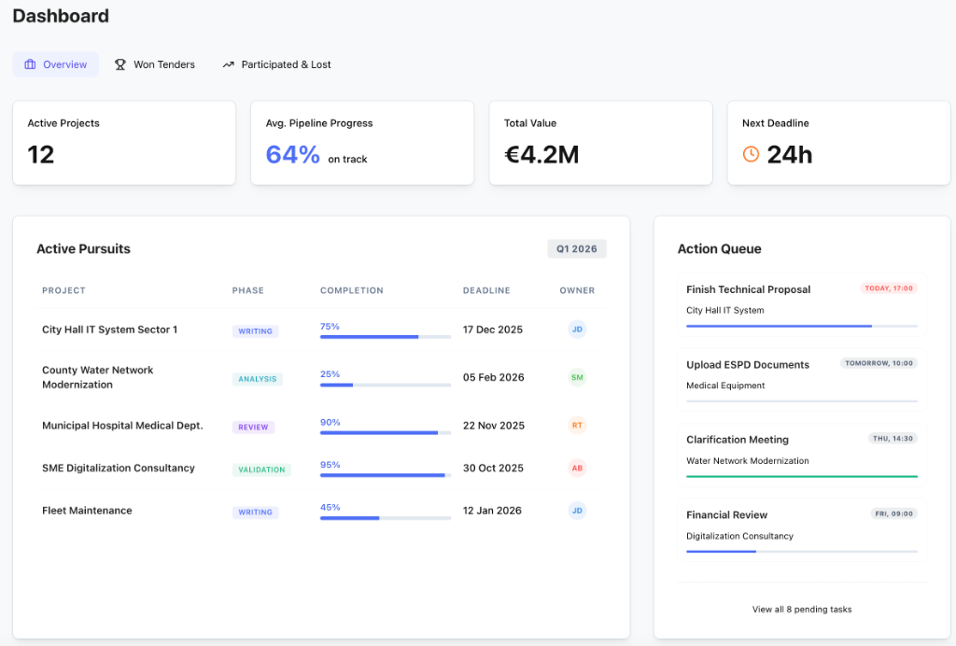Screen dimensions: 956x646
Task: Open the Q1 2026 period selector
Action: 576,248
